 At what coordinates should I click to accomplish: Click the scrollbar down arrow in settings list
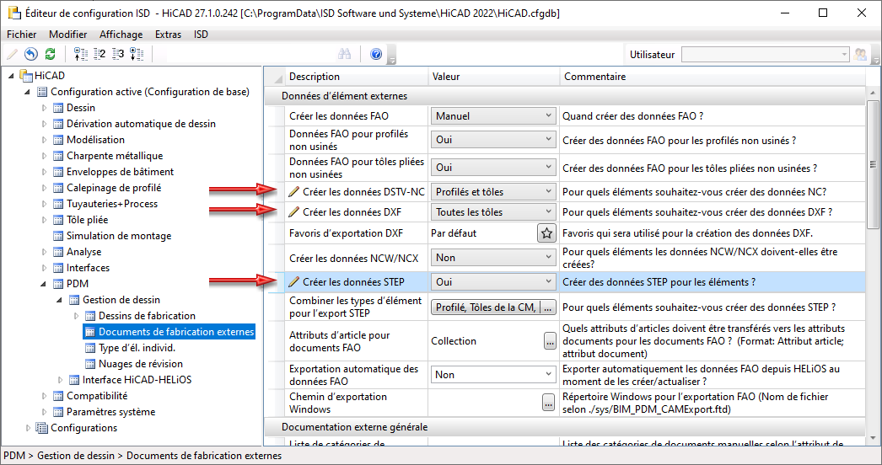pyautogui.click(x=873, y=438)
